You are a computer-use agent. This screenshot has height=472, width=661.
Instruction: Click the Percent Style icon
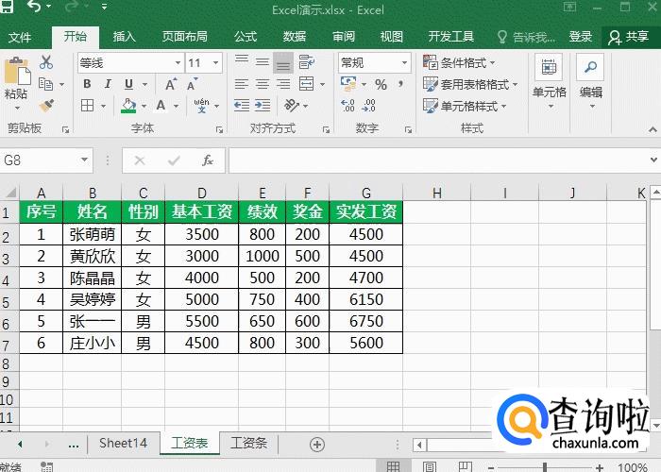pos(381,84)
